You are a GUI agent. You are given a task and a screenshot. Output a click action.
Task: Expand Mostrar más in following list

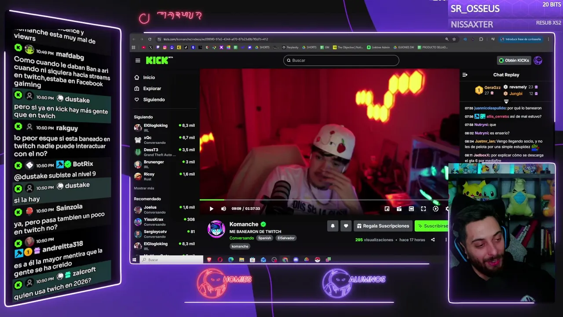(144, 188)
